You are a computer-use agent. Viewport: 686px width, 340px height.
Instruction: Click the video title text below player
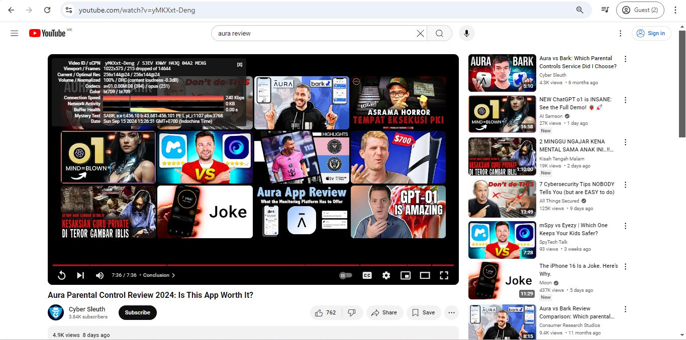(151, 295)
